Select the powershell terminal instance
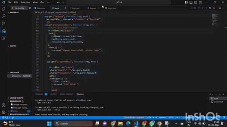The height and width of the screenshot is (127, 227). [x=218, y=102]
